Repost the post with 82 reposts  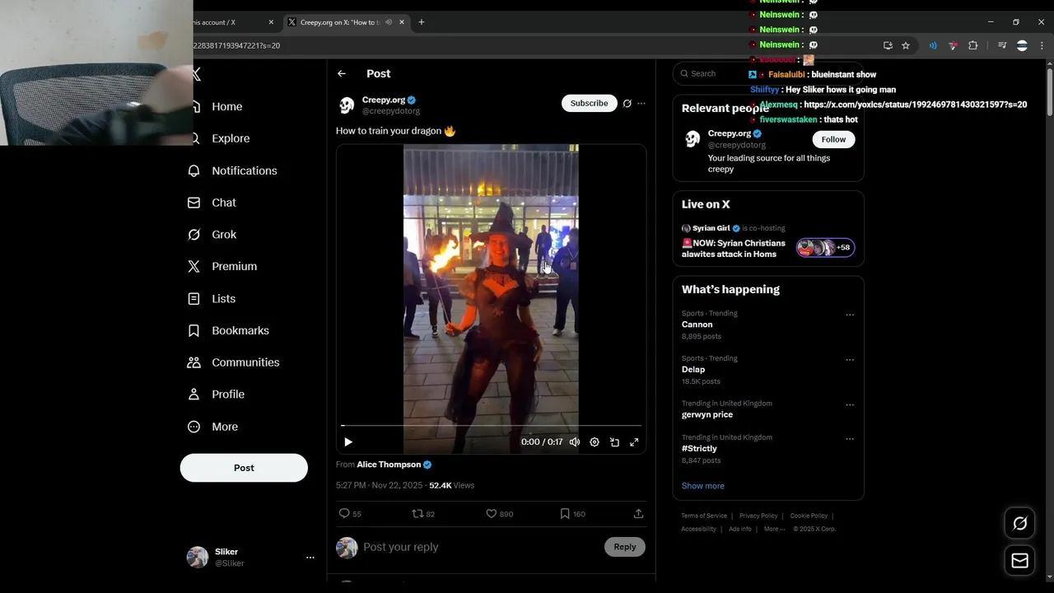423,514
